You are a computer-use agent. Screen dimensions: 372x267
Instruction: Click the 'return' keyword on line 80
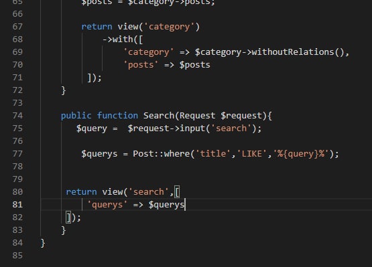pos(81,192)
